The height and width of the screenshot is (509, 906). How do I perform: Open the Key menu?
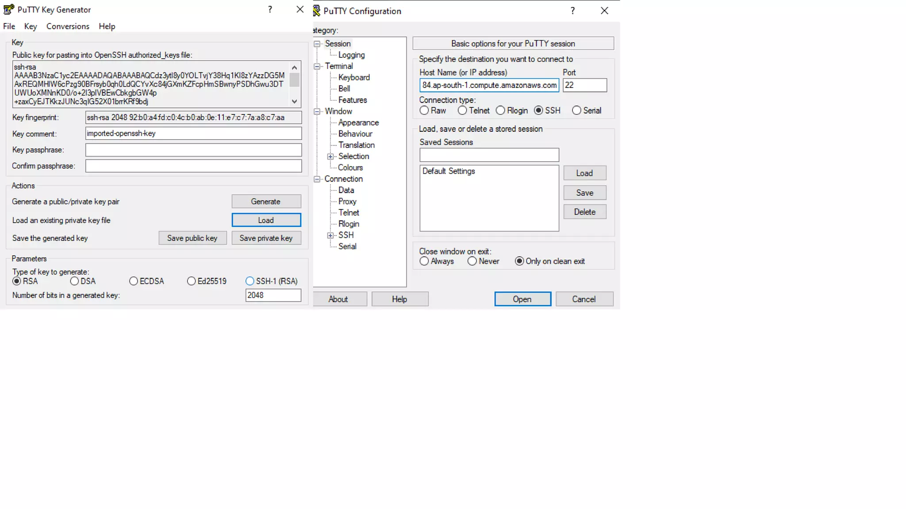pos(31,26)
